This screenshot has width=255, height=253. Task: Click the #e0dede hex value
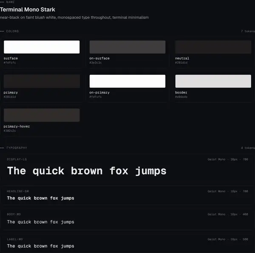[x=181, y=97]
